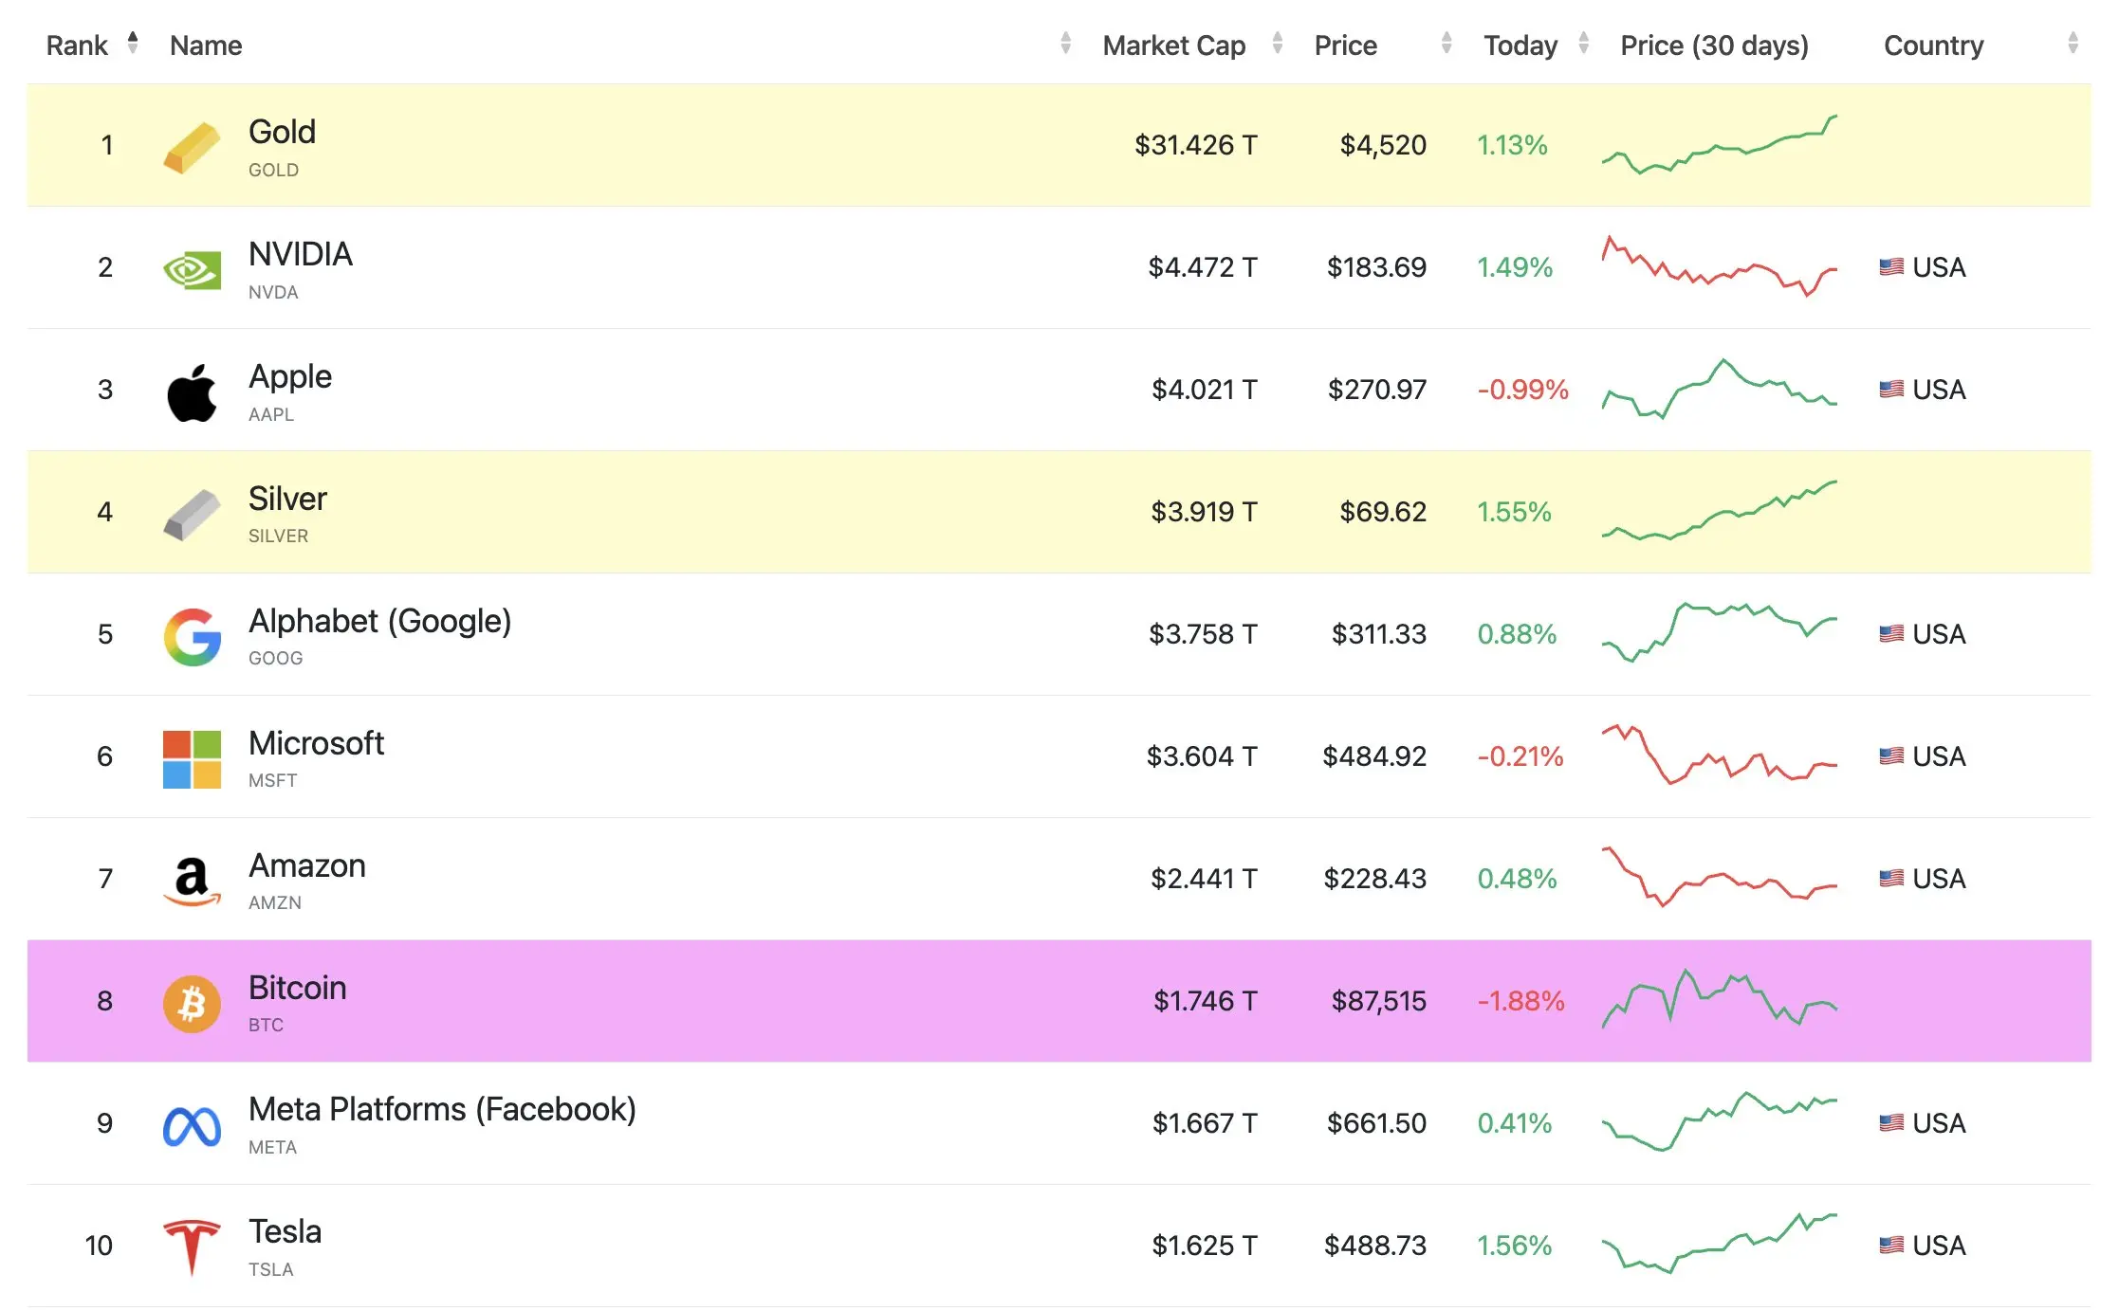Click the NVIDIA logo icon
The image size is (2119, 1310).
192,270
